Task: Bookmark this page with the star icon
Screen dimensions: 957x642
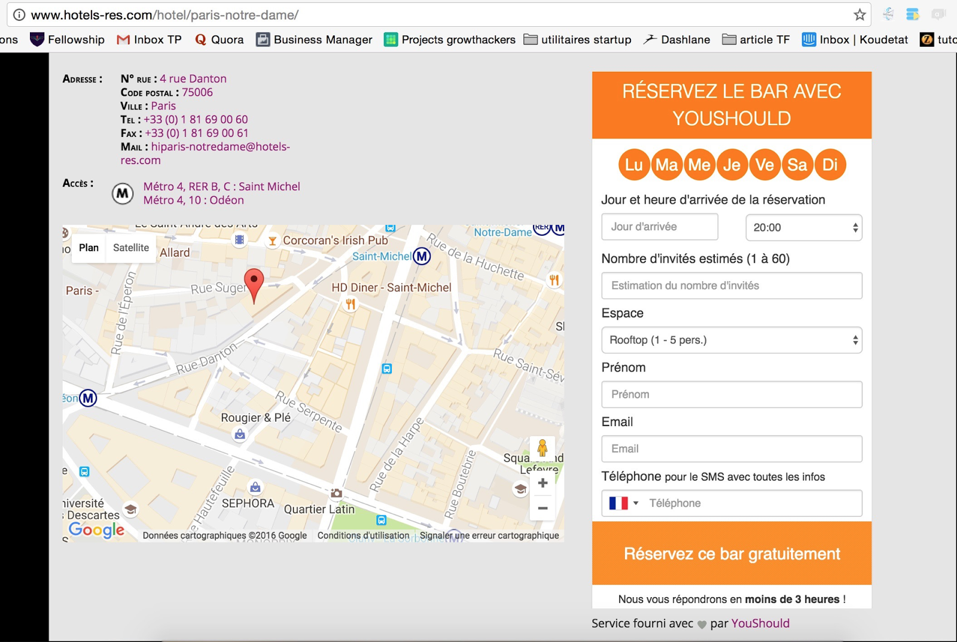Action: 860,15
